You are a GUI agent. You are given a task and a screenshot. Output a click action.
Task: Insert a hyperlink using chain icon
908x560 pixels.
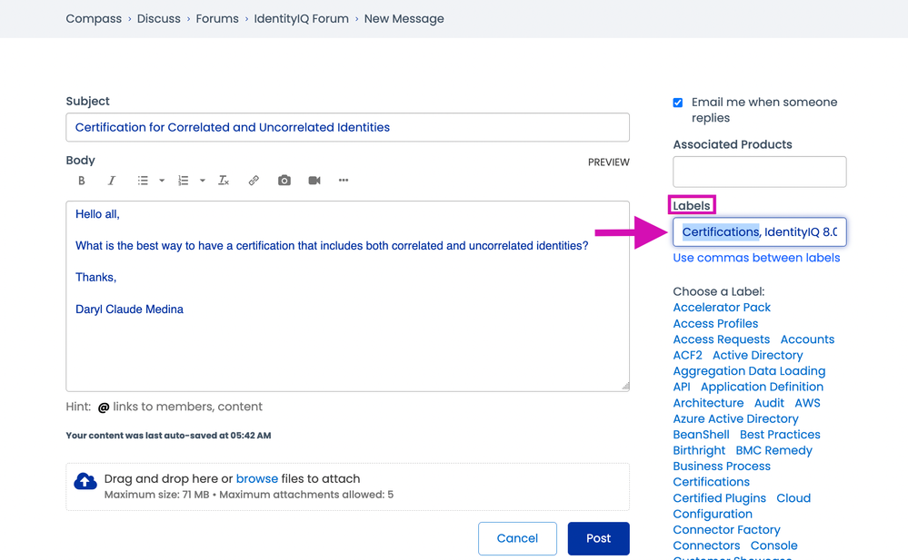[x=254, y=181]
